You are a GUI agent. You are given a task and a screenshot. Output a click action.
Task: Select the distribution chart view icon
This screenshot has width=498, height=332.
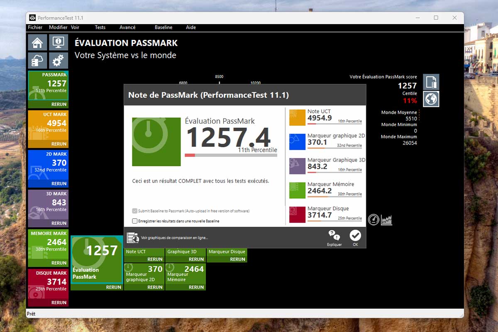tap(387, 220)
